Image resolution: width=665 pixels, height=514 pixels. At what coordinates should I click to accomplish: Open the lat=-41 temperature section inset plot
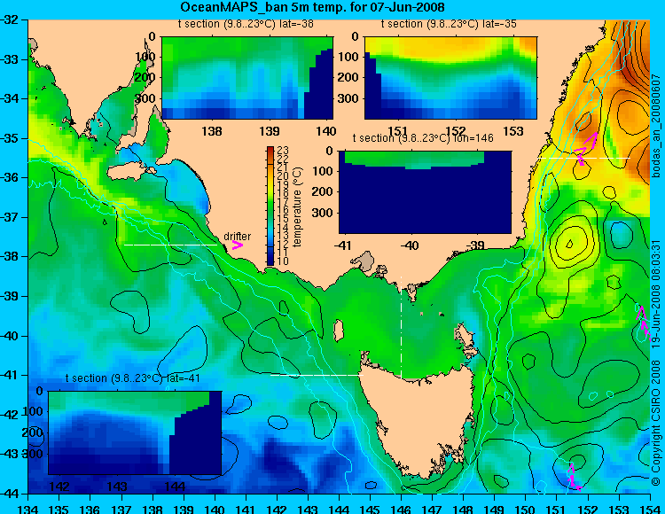(x=135, y=432)
